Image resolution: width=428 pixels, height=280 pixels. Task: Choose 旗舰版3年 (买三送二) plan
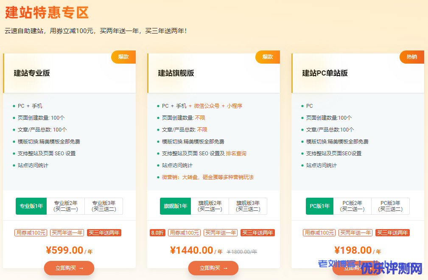[x=248, y=206]
